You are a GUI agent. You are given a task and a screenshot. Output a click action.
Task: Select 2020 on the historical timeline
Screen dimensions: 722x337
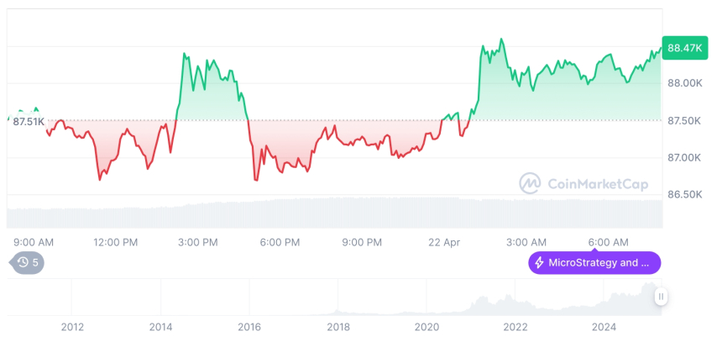pyautogui.click(x=426, y=326)
